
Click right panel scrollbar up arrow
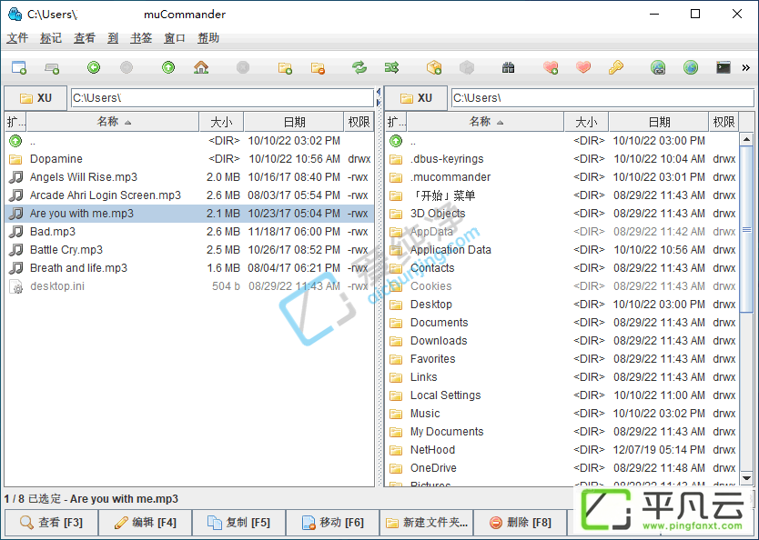click(x=746, y=139)
